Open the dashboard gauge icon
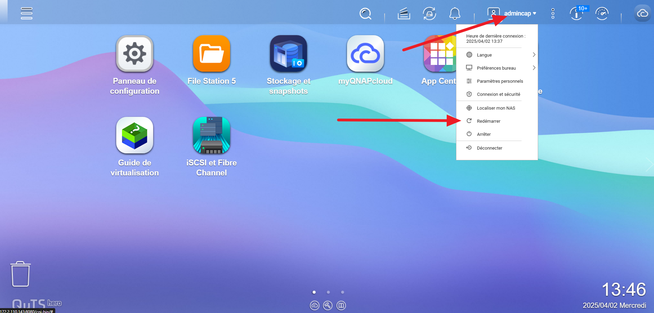The height and width of the screenshot is (313, 654). 602,14
